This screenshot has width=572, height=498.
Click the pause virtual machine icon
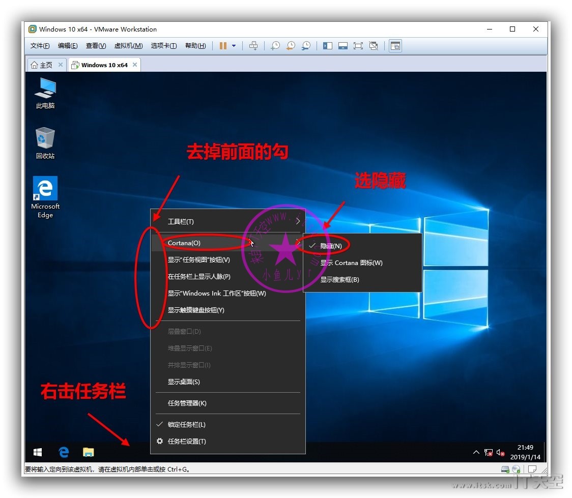pyautogui.click(x=223, y=46)
